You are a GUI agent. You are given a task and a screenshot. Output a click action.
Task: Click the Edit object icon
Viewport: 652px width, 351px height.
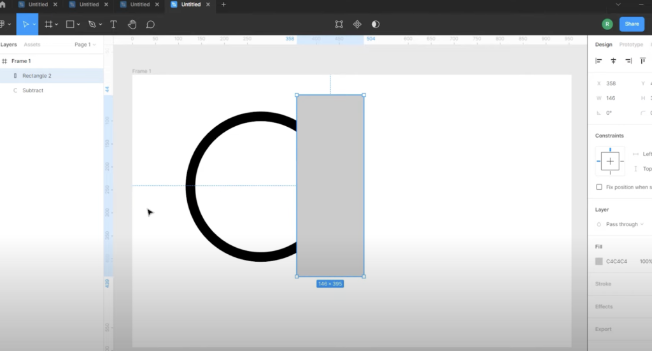[339, 24]
